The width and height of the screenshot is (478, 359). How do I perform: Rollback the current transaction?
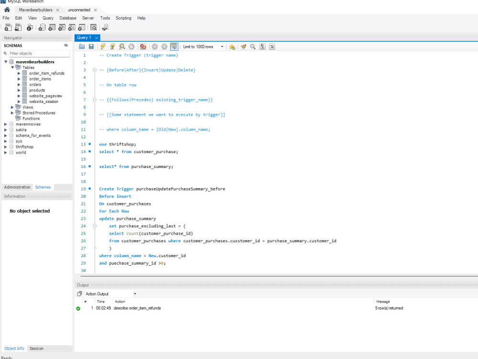point(164,47)
